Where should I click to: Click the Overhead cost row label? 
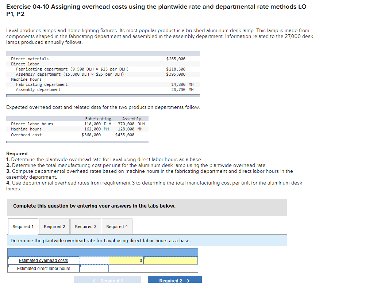(x=26, y=135)
